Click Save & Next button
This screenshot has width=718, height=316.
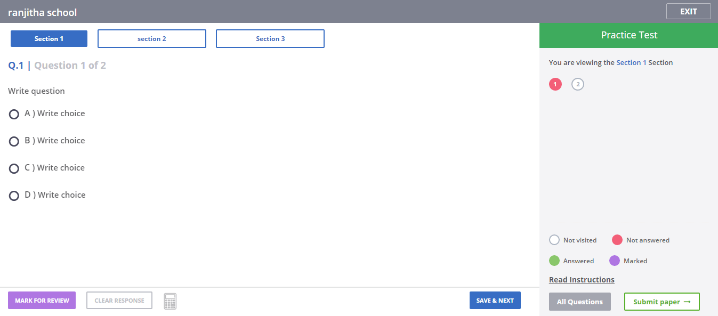click(495, 301)
